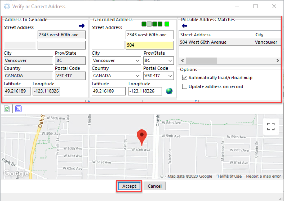Click the globe icon beside Longitude
284x201 pixels.
pos(169,91)
